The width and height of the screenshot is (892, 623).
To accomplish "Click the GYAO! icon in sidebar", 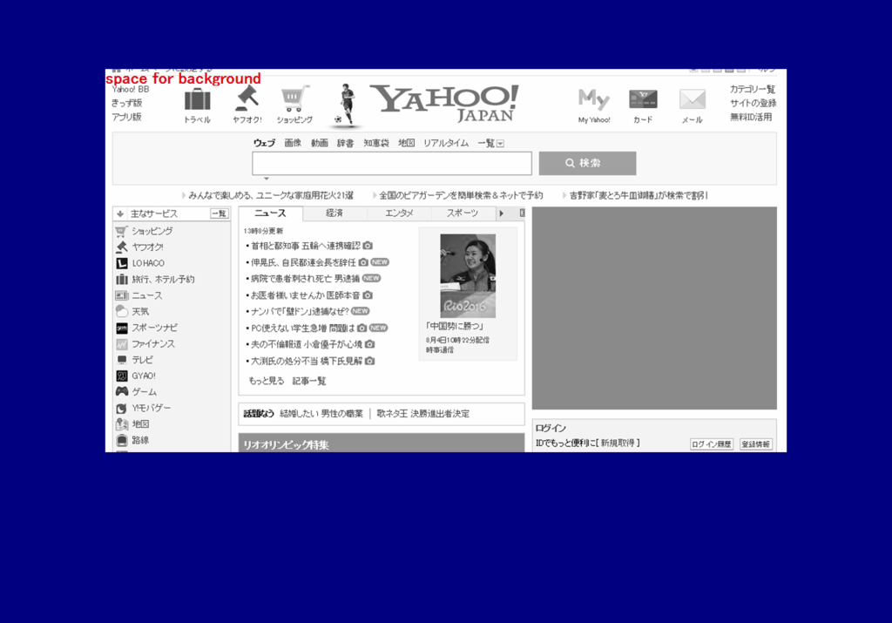I will tap(122, 376).
